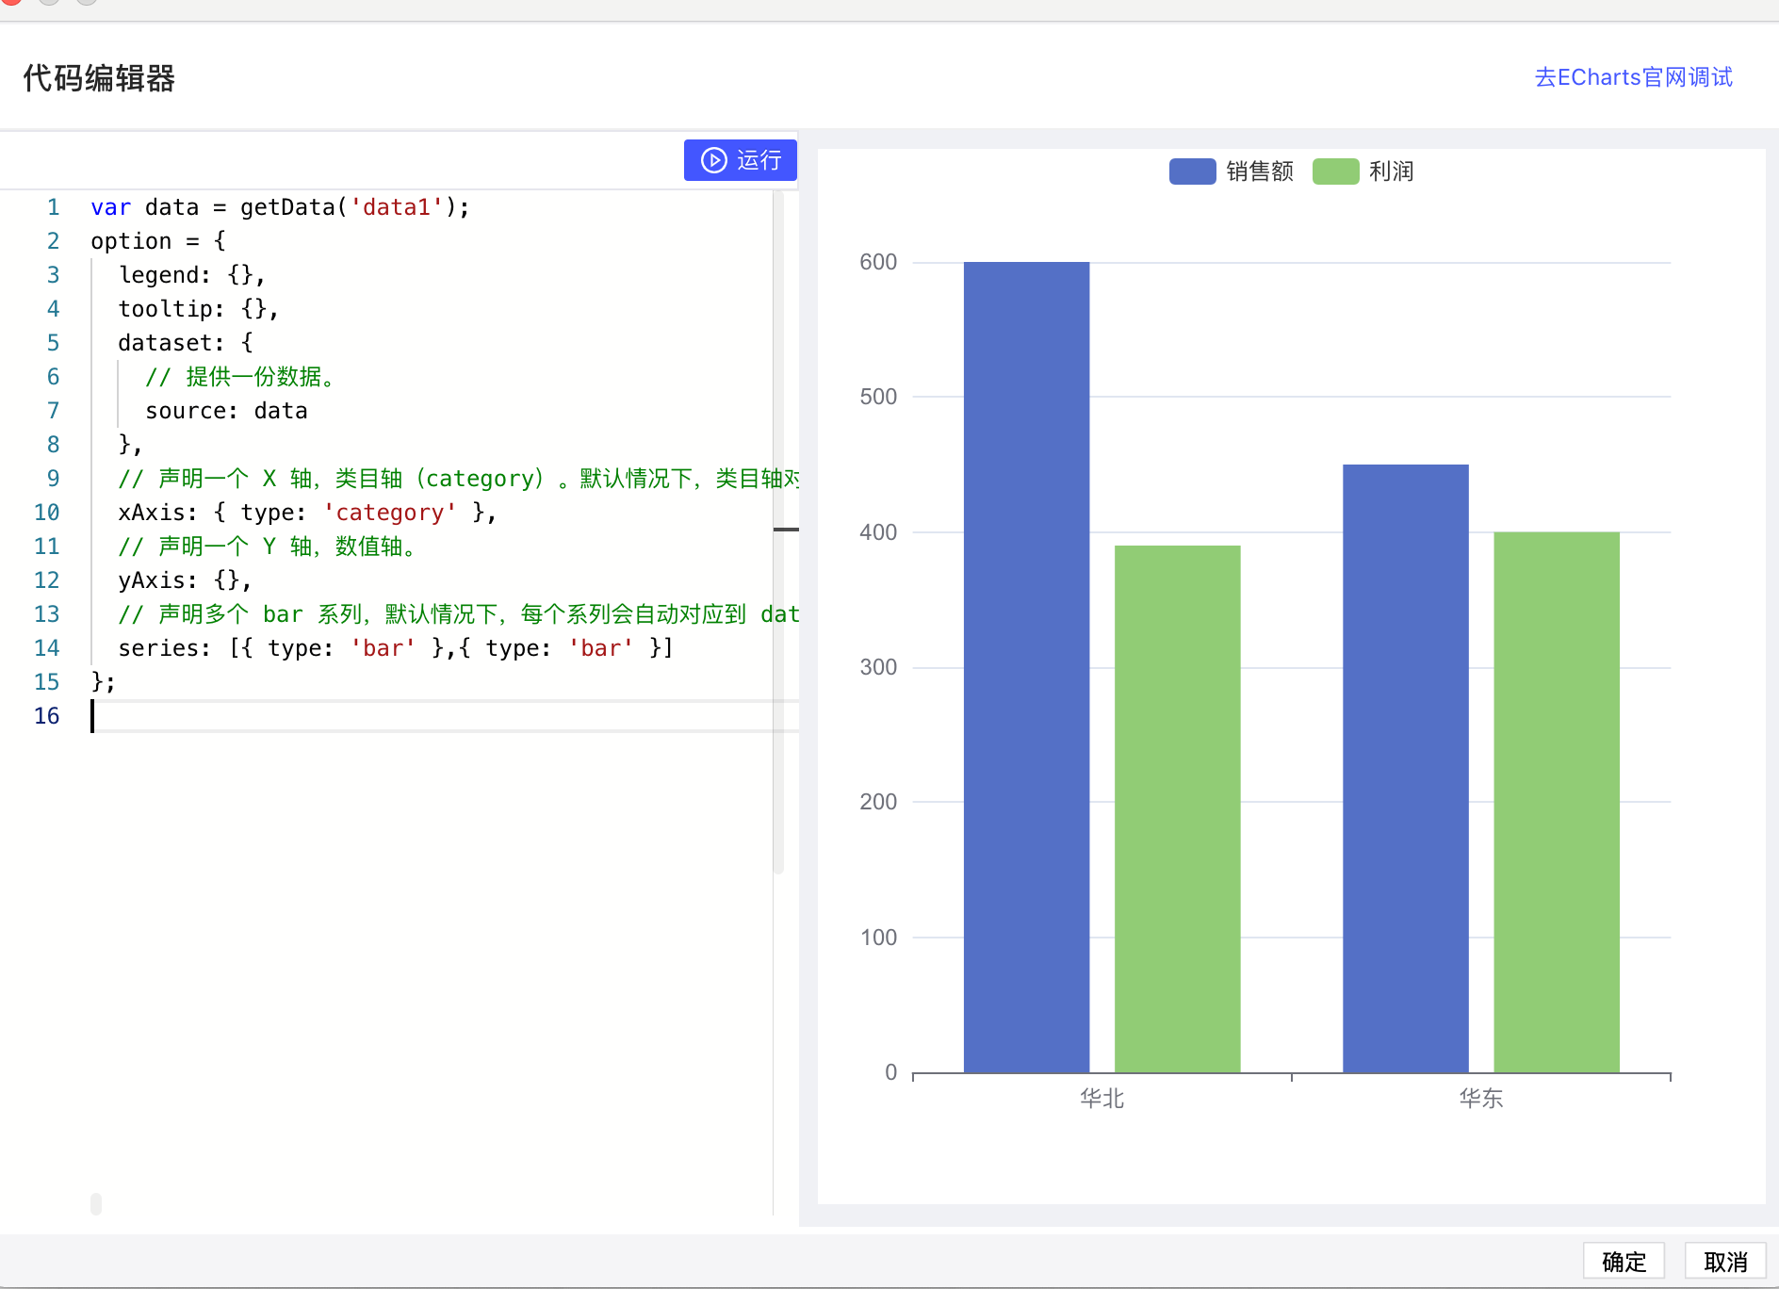Select the green 利润 bar for 华东
This screenshot has width=1779, height=1289.
point(1556,802)
